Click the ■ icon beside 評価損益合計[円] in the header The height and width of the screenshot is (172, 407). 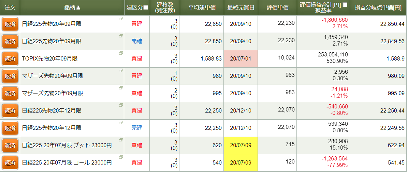[x=345, y=5]
